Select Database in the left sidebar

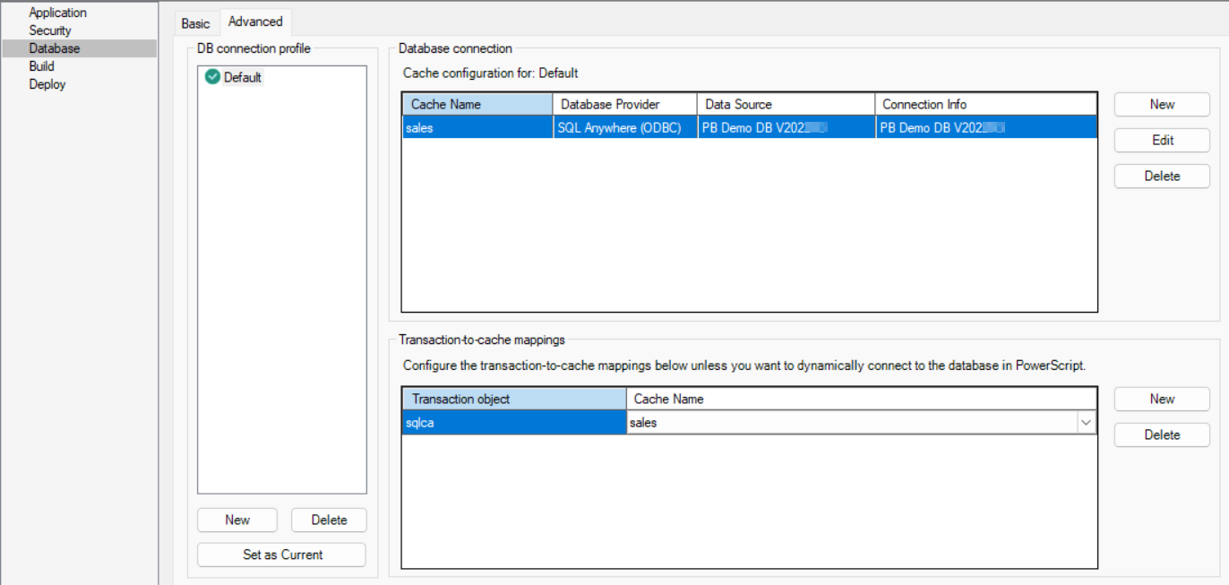coord(54,48)
